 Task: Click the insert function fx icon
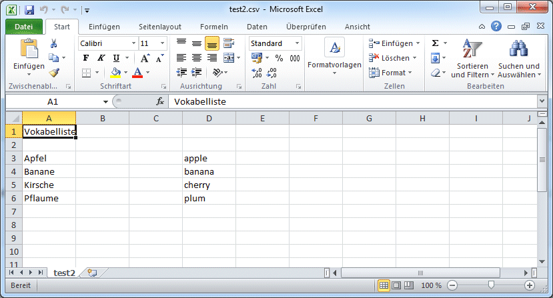coord(160,101)
